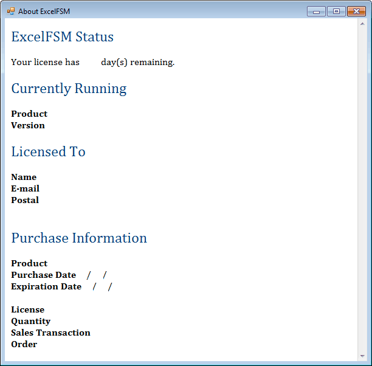Click the license days remaining text
The image size is (372, 366).
pyautogui.click(x=92, y=62)
